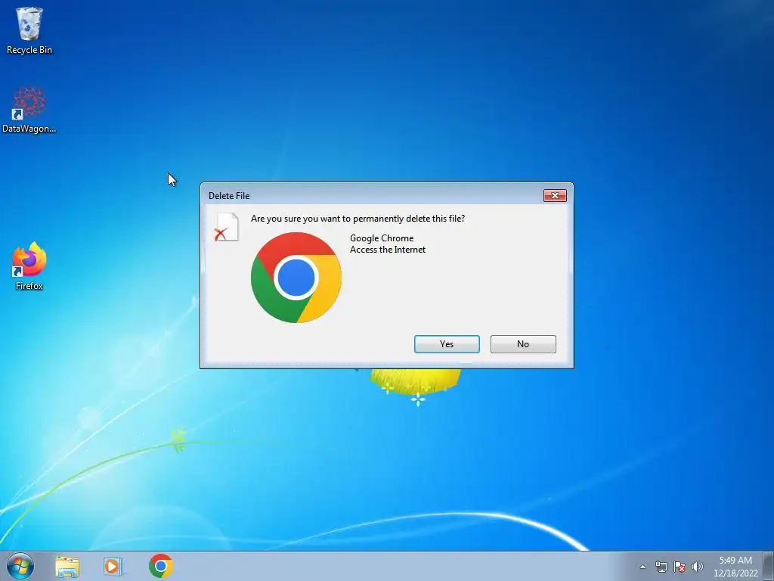Viewport: 774px width, 581px height.
Task: Open the Windows Start menu
Action: pyautogui.click(x=20, y=566)
